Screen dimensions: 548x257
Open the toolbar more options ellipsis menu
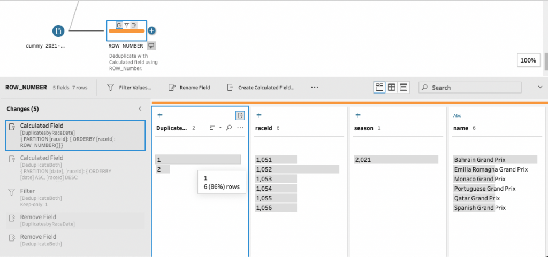point(314,87)
